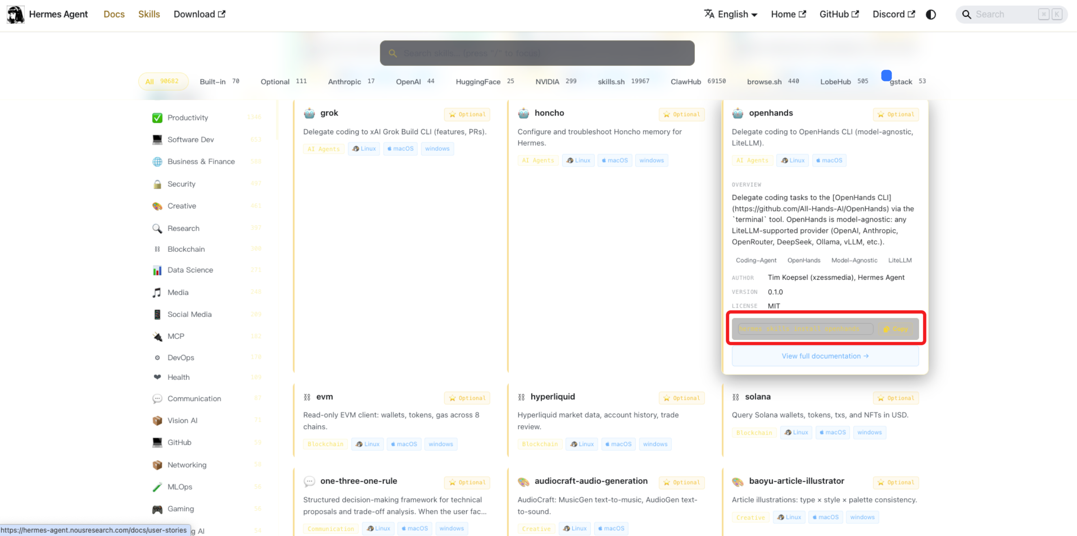Image resolution: width=1077 pixels, height=536 pixels.
Task: Select the ClawHub filter tab
Action: pos(698,81)
